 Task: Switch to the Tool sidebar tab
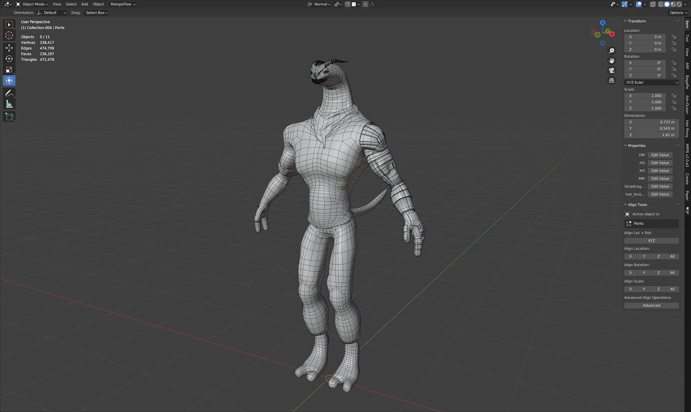point(687,38)
